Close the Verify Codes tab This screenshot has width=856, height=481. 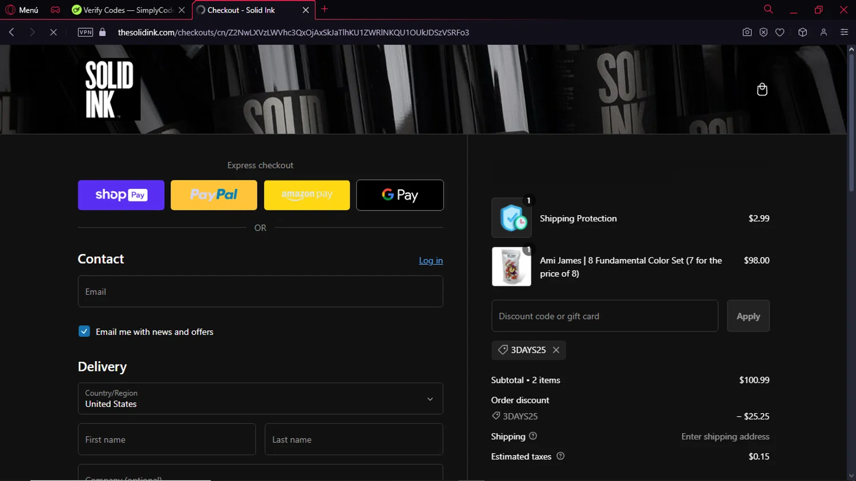[181, 10]
